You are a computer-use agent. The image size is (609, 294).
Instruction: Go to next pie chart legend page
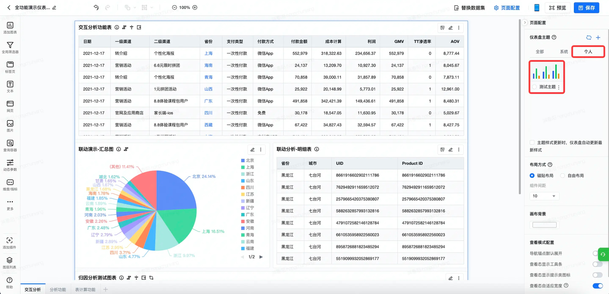(261, 257)
